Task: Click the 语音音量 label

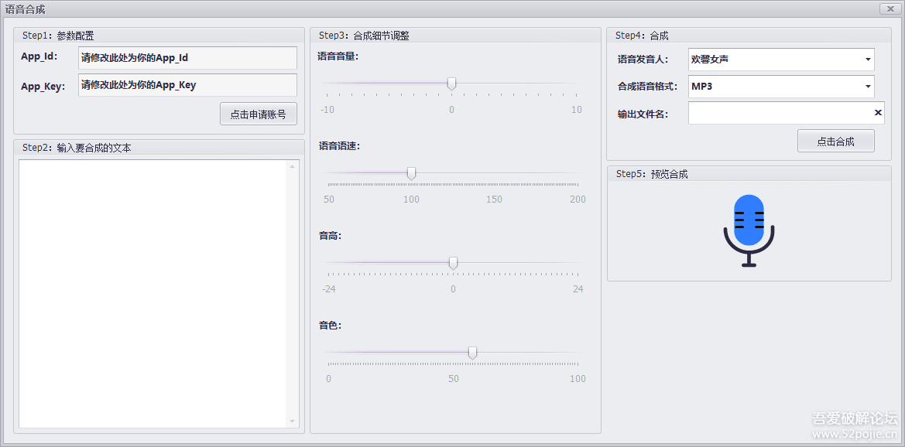Action: 338,56
